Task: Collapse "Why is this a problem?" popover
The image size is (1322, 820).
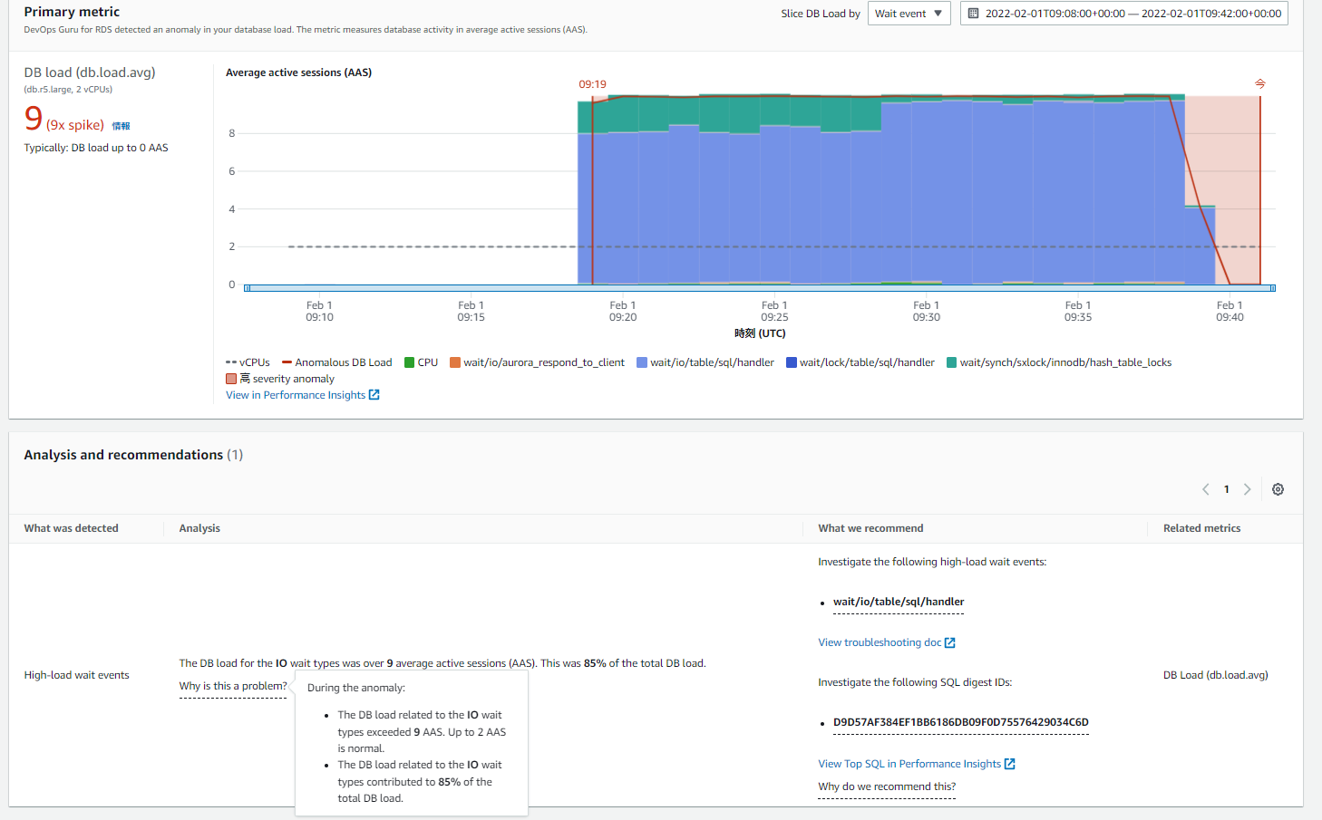Action: tap(232, 686)
